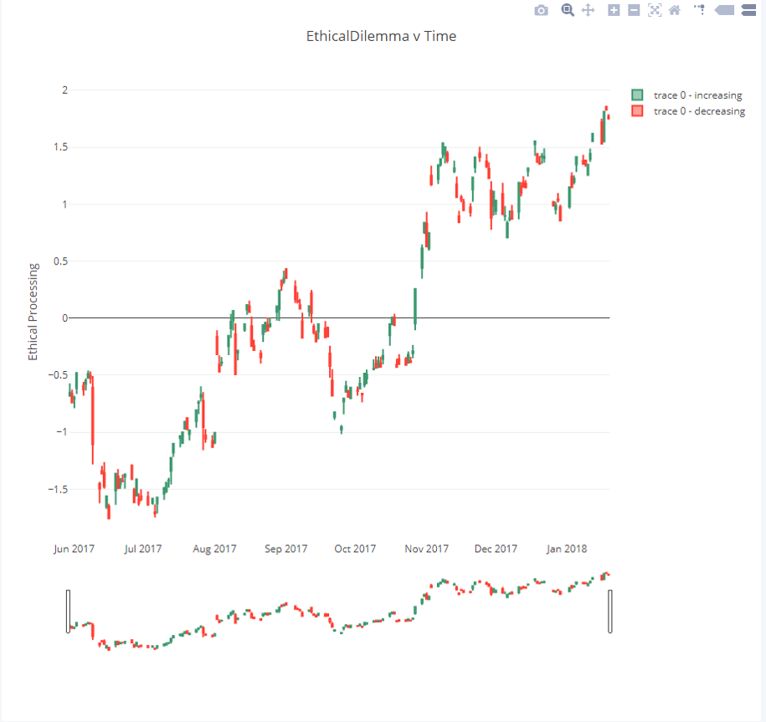Click the left range slider handle
The image size is (766, 722).
(68, 611)
